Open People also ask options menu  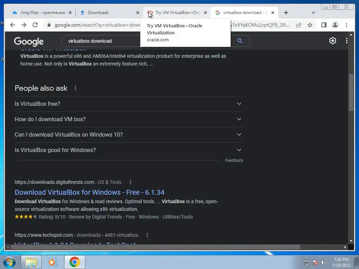point(75,88)
